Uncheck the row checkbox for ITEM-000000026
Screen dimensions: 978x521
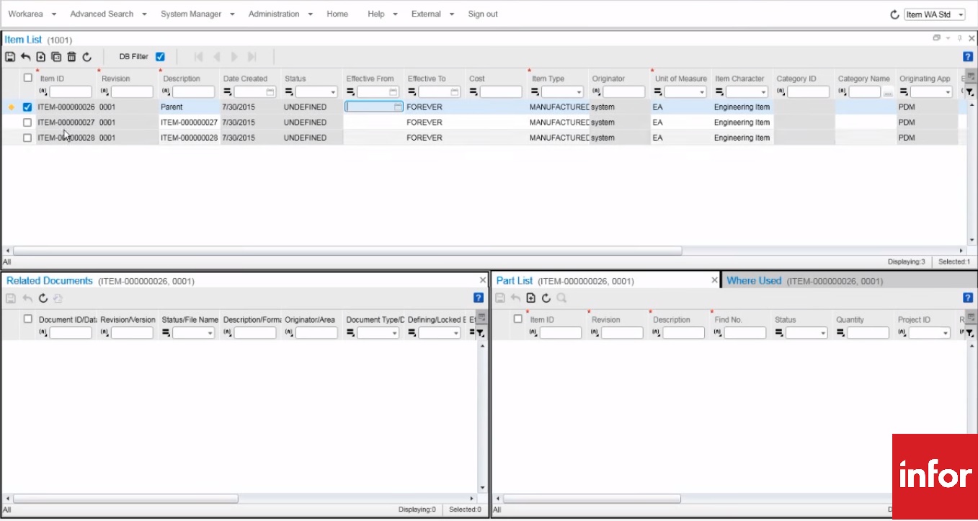tap(27, 107)
